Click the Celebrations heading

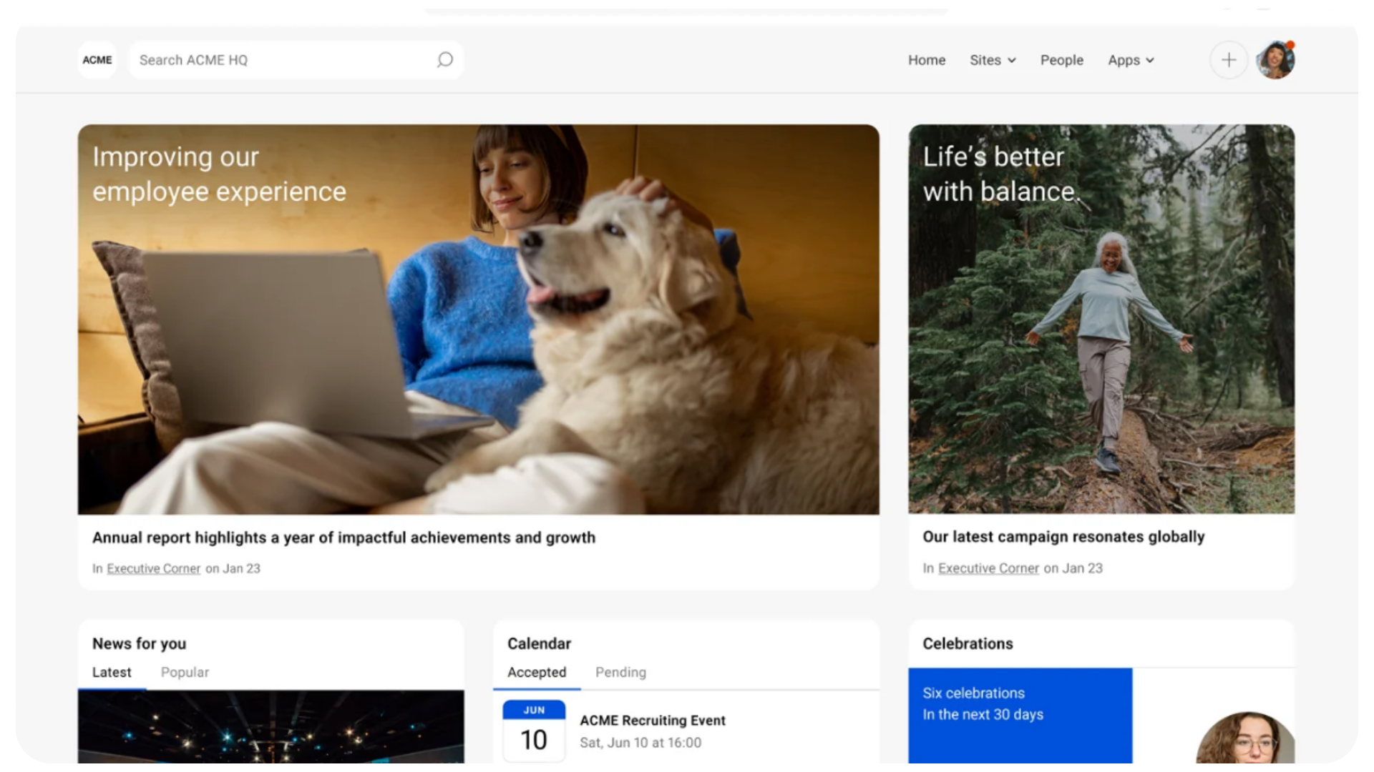(x=968, y=643)
